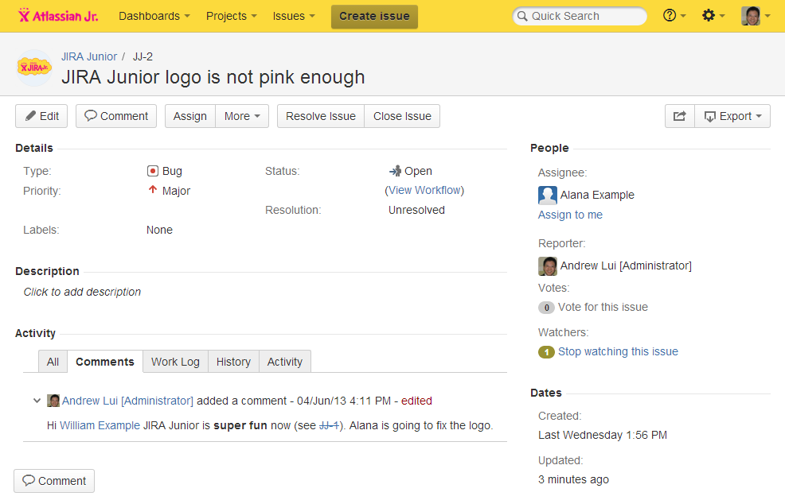Open the Projects dropdown menu
This screenshot has width=785, height=500.
[232, 16]
